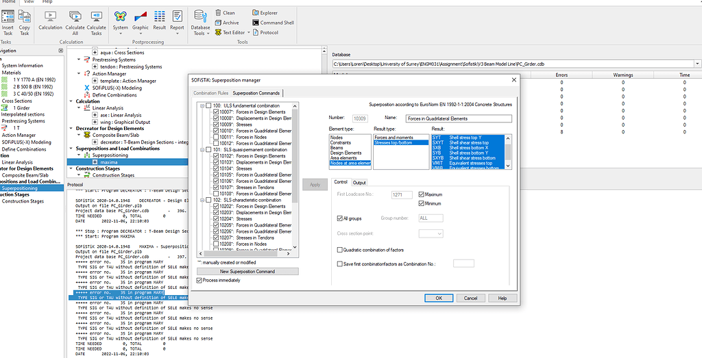The image size is (702, 358).
Task: Enable Quadratic combination of factors
Action: 341,249
